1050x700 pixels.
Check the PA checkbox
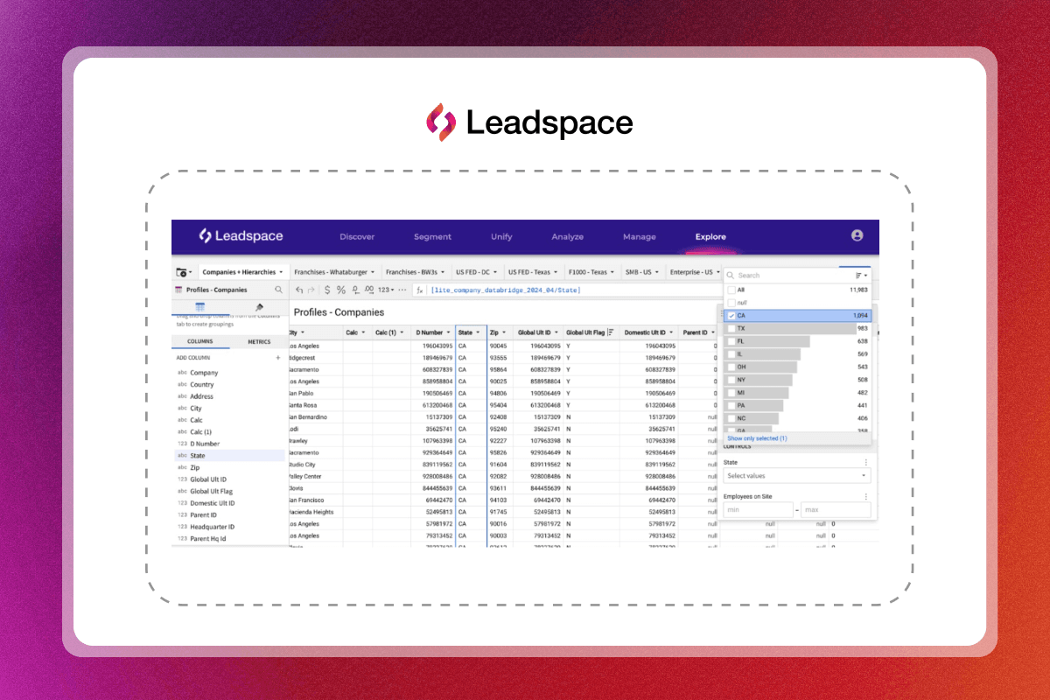click(x=731, y=405)
